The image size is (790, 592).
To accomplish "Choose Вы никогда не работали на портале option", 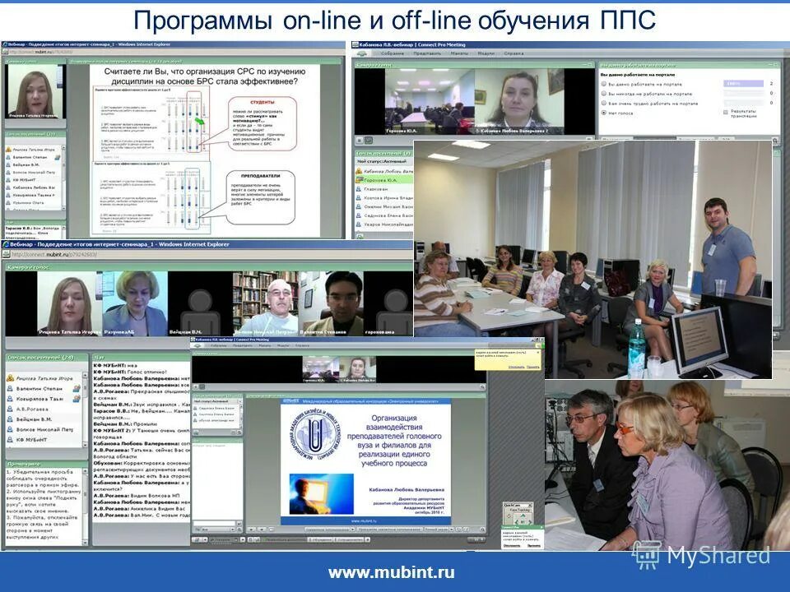I will point(604,94).
